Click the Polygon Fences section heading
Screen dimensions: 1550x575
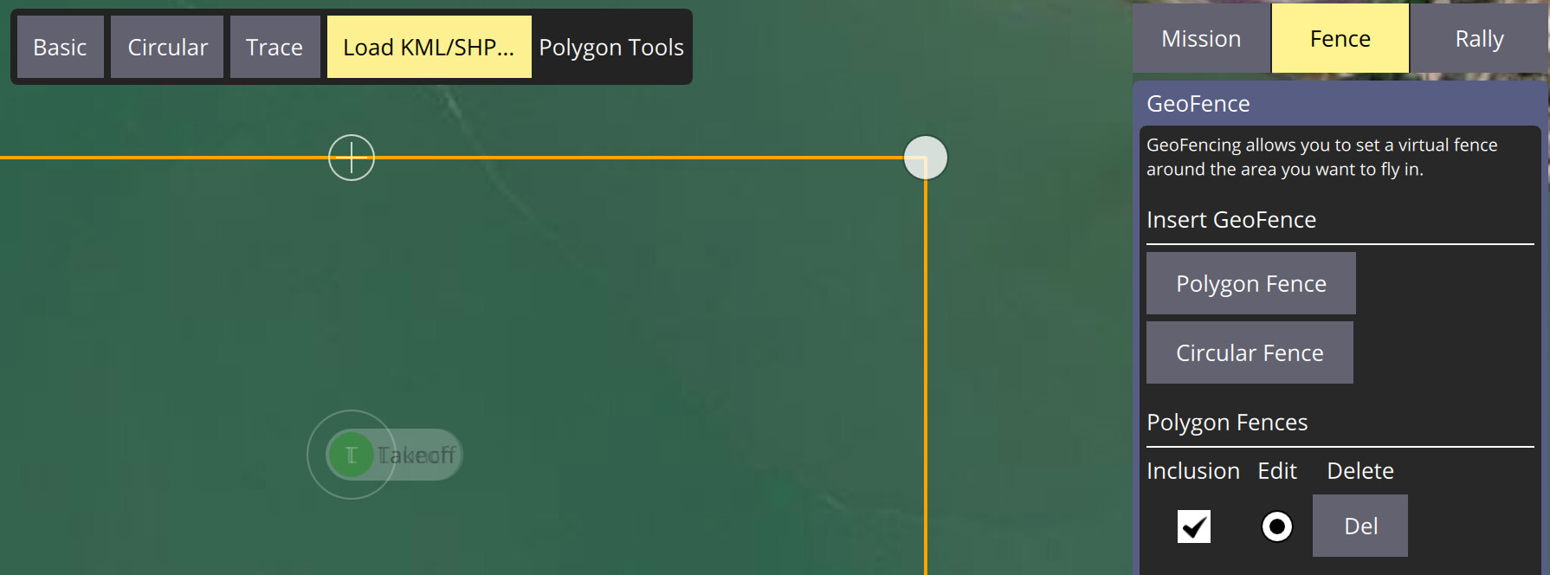click(1227, 423)
